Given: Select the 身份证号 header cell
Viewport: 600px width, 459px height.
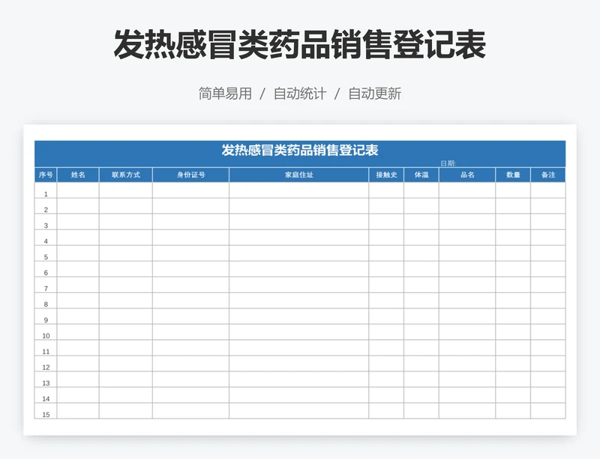Looking at the screenshot, I should pos(191,174).
